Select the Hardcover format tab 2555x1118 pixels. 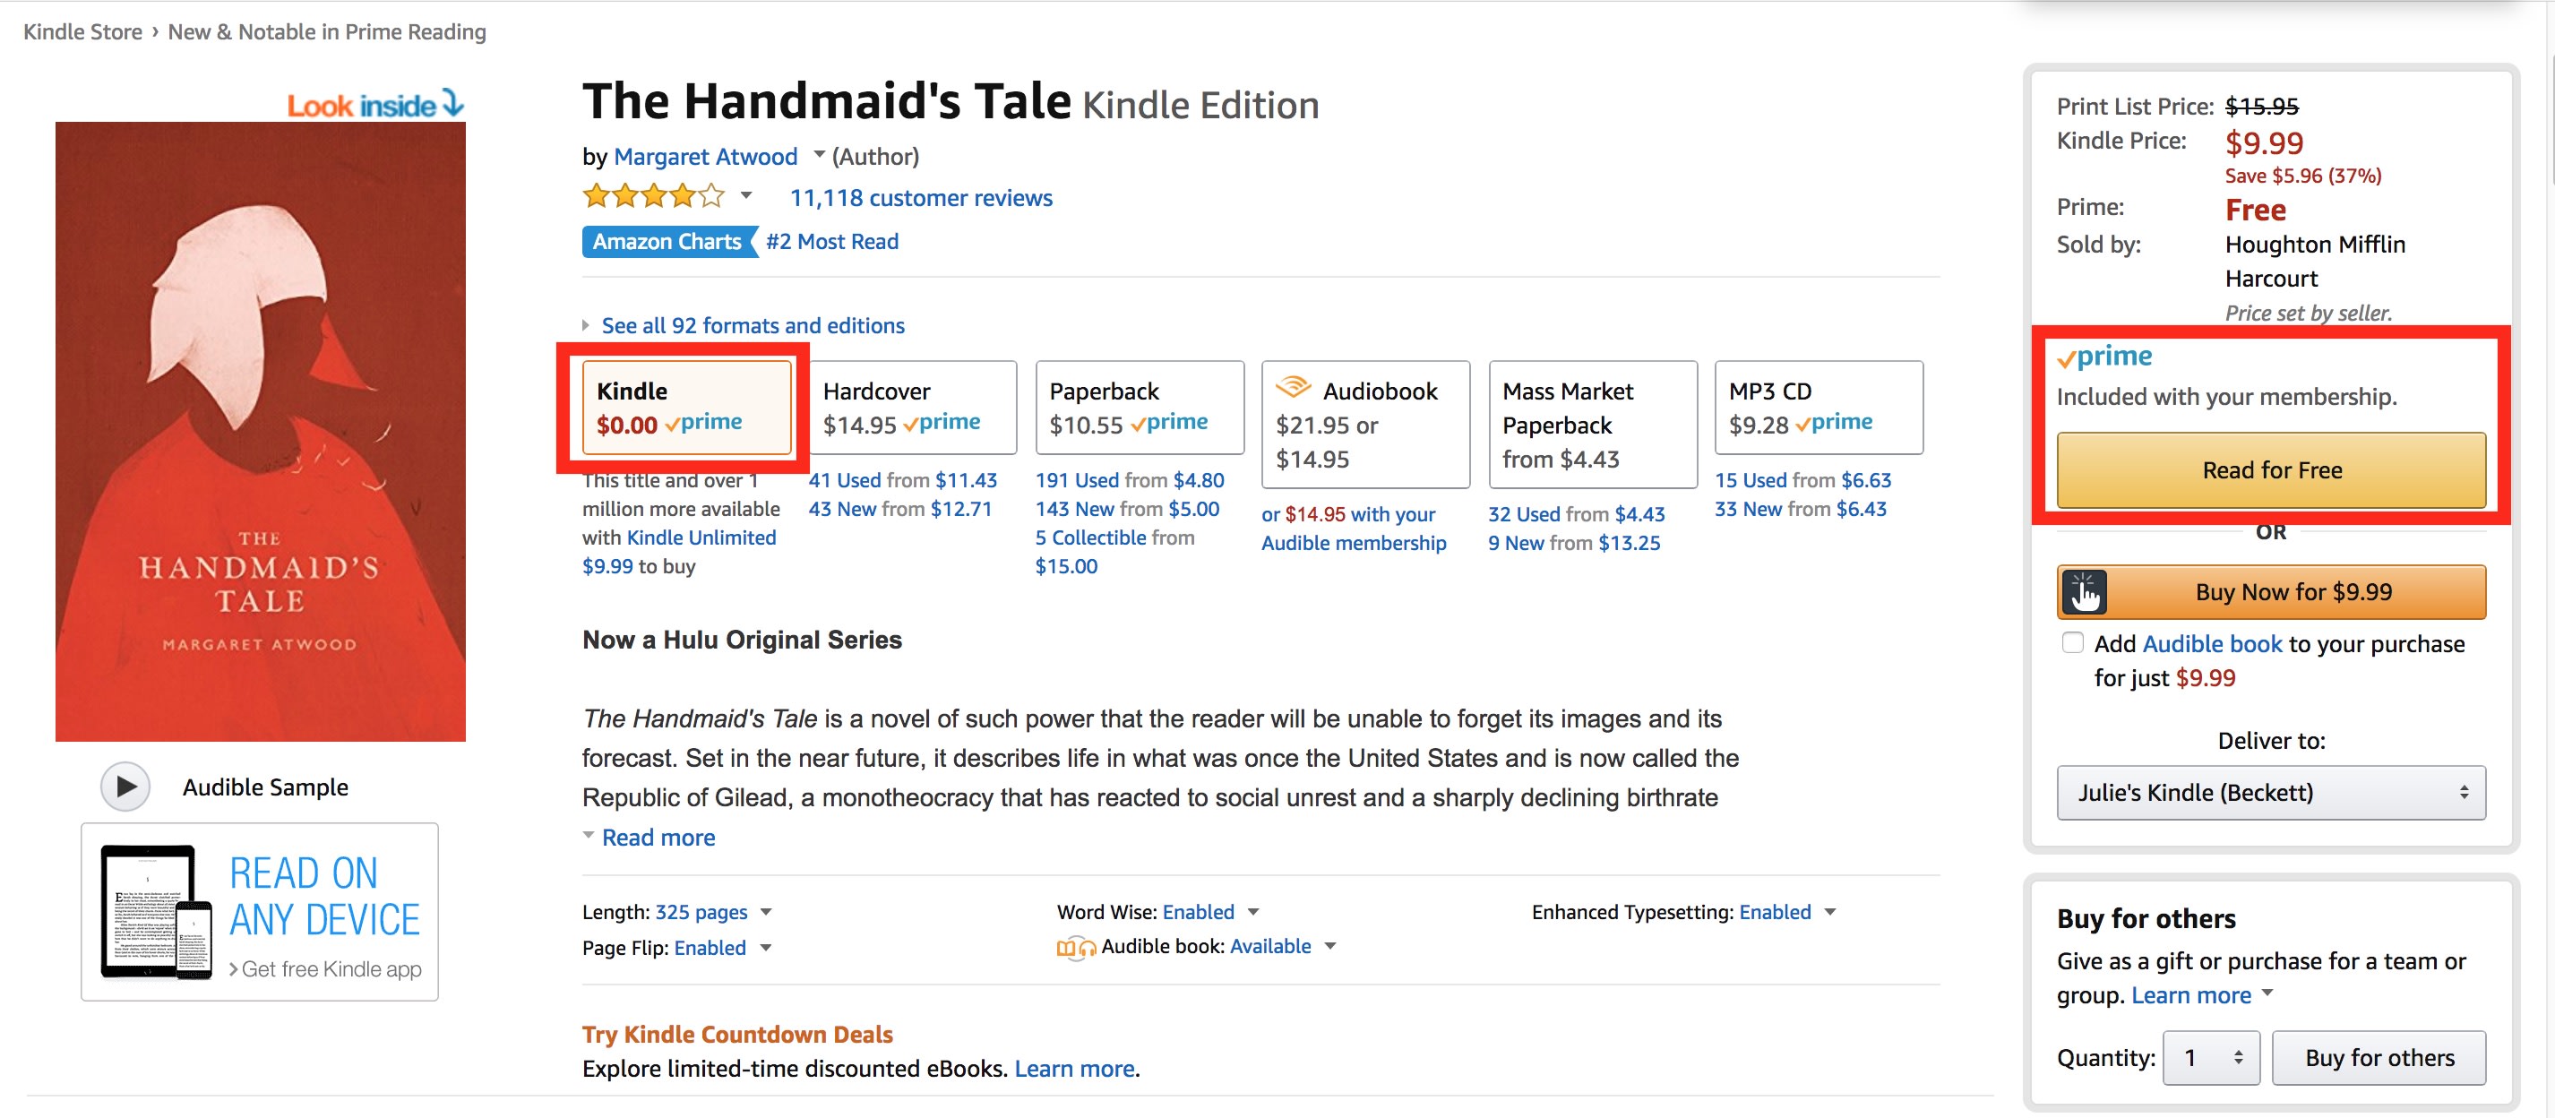tap(913, 408)
